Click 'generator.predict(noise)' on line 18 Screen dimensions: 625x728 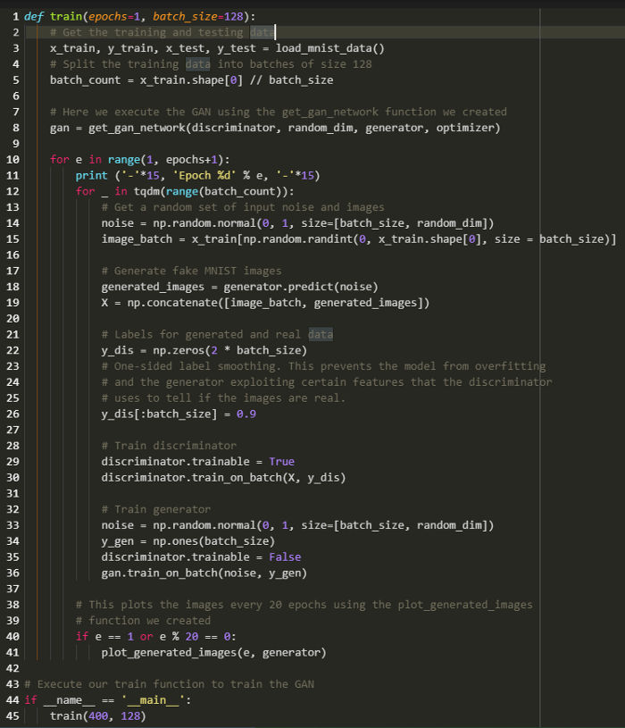point(301,287)
